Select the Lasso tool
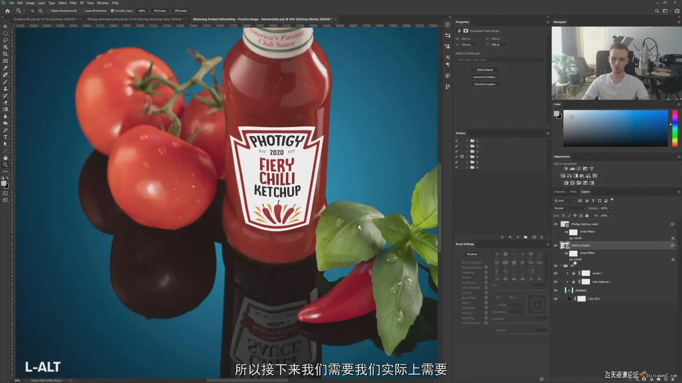The image size is (682, 383). tap(5, 40)
